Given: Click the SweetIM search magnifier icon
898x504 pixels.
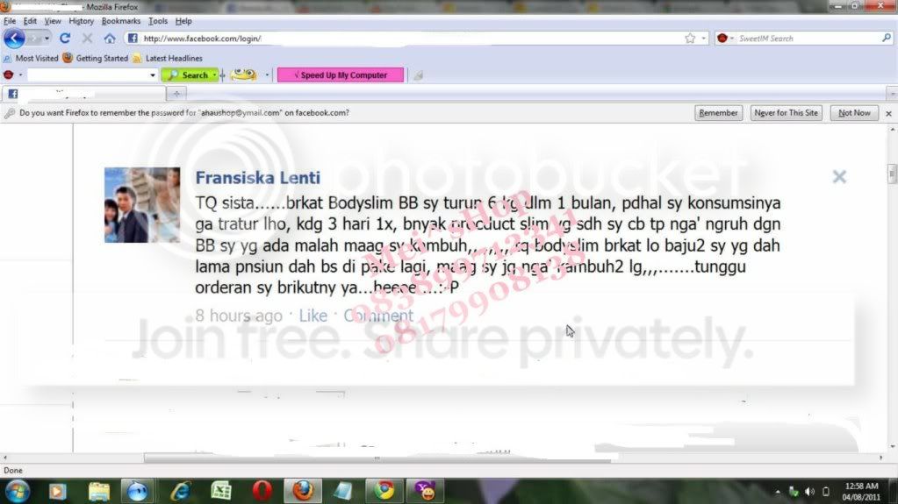Looking at the screenshot, I should point(886,38).
